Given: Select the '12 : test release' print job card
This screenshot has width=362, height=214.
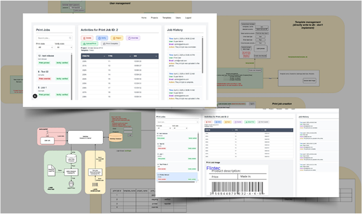Looking at the screenshot, I should click(x=53, y=59).
